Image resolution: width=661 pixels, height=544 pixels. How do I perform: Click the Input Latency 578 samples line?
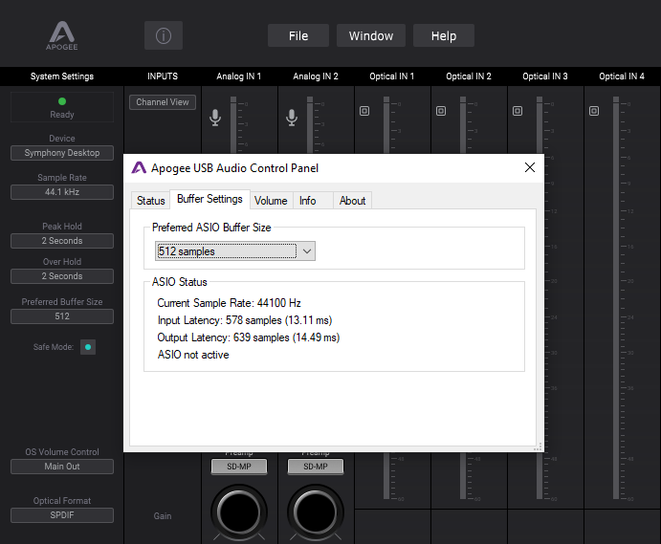coord(245,320)
